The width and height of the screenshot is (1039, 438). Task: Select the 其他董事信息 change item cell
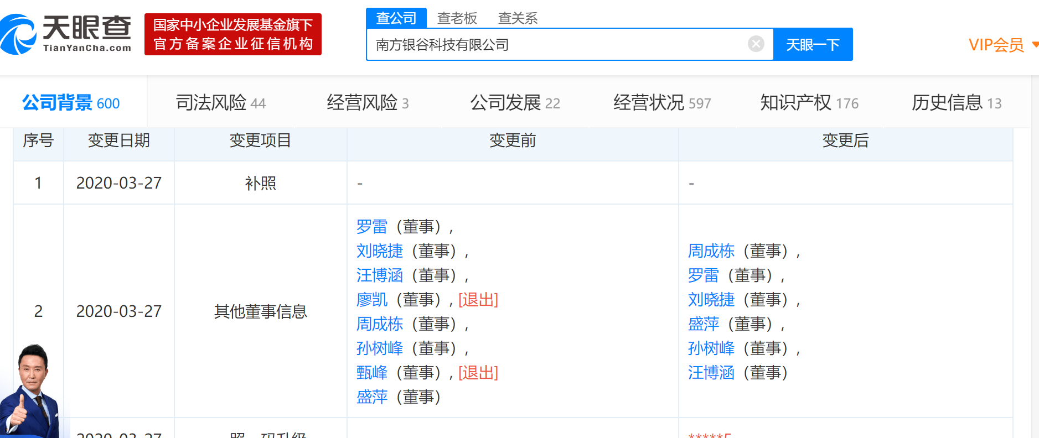point(261,311)
